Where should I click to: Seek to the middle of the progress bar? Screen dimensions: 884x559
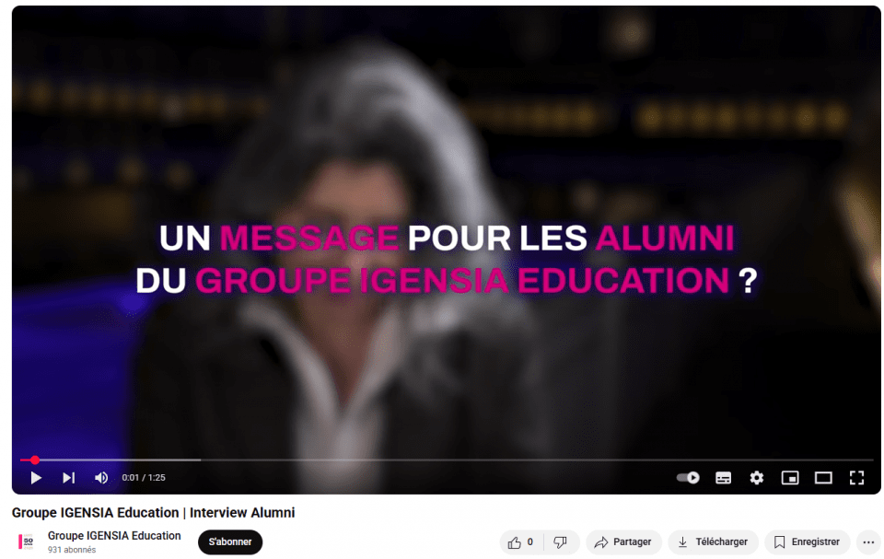pyautogui.click(x=447, y=460)
